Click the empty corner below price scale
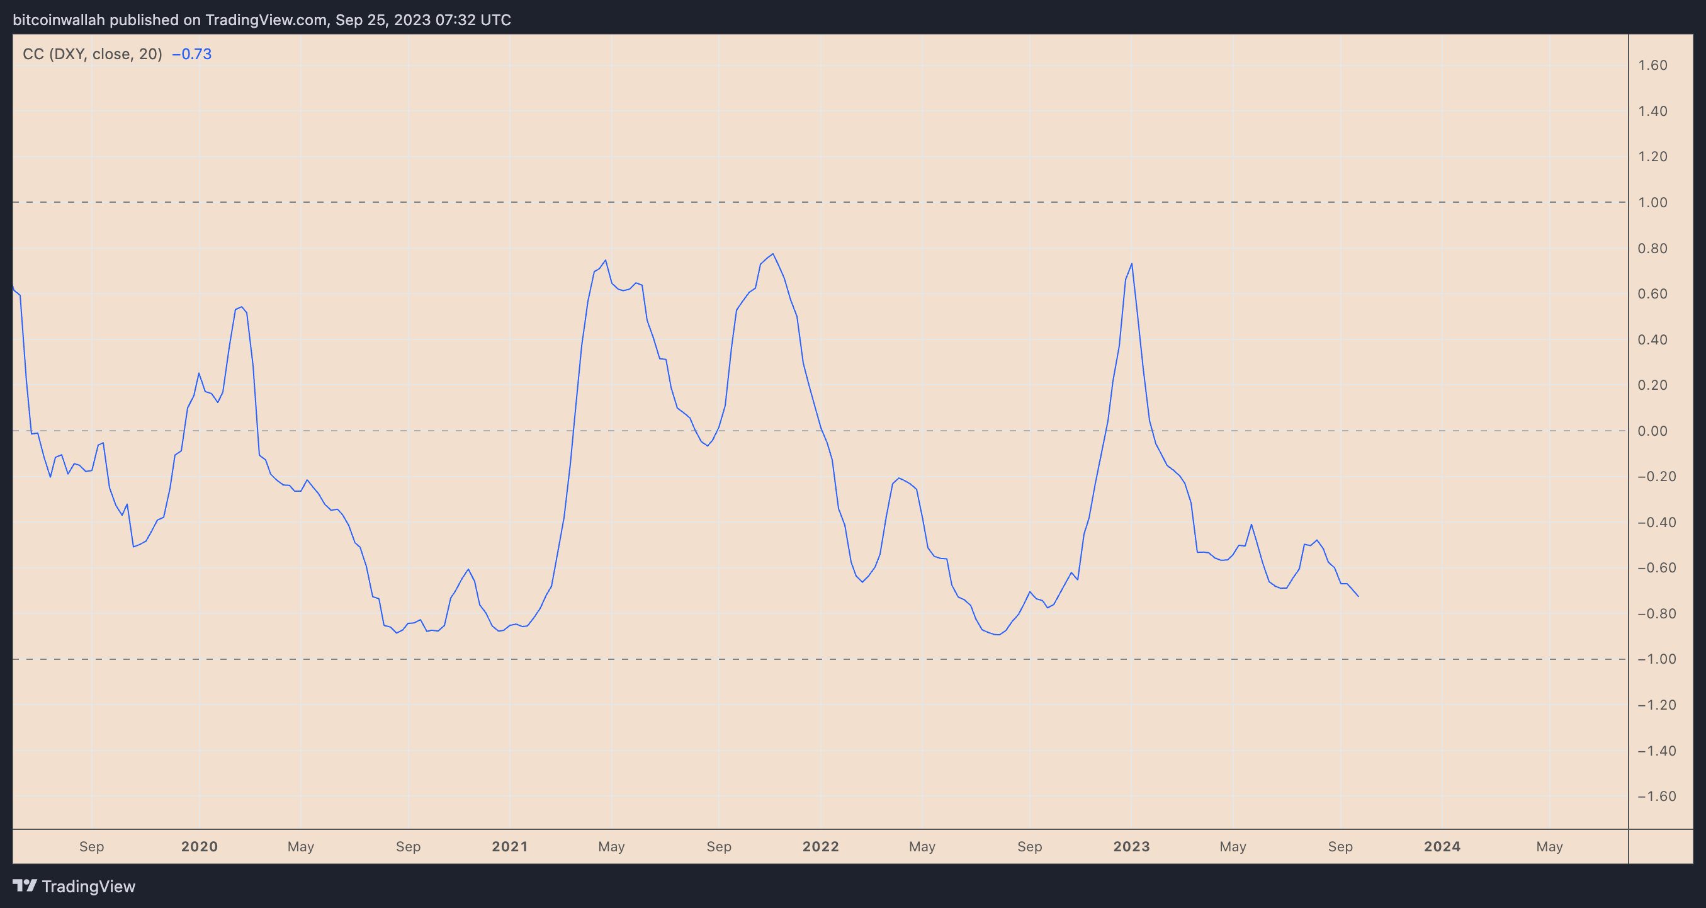The width and height of the screenshot is (1706, 908). click(1659, 846)
